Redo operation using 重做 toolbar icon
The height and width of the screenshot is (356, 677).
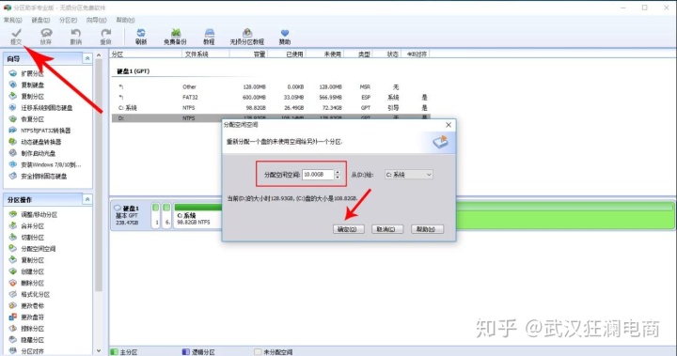105,37
